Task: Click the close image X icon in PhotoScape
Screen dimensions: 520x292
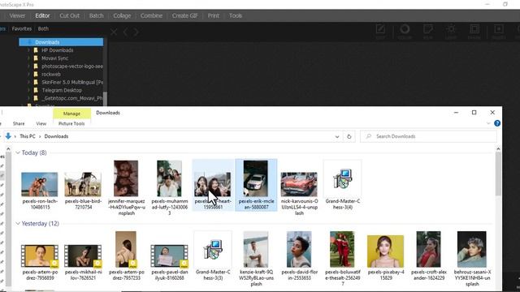Action: [x=114, y=32]
